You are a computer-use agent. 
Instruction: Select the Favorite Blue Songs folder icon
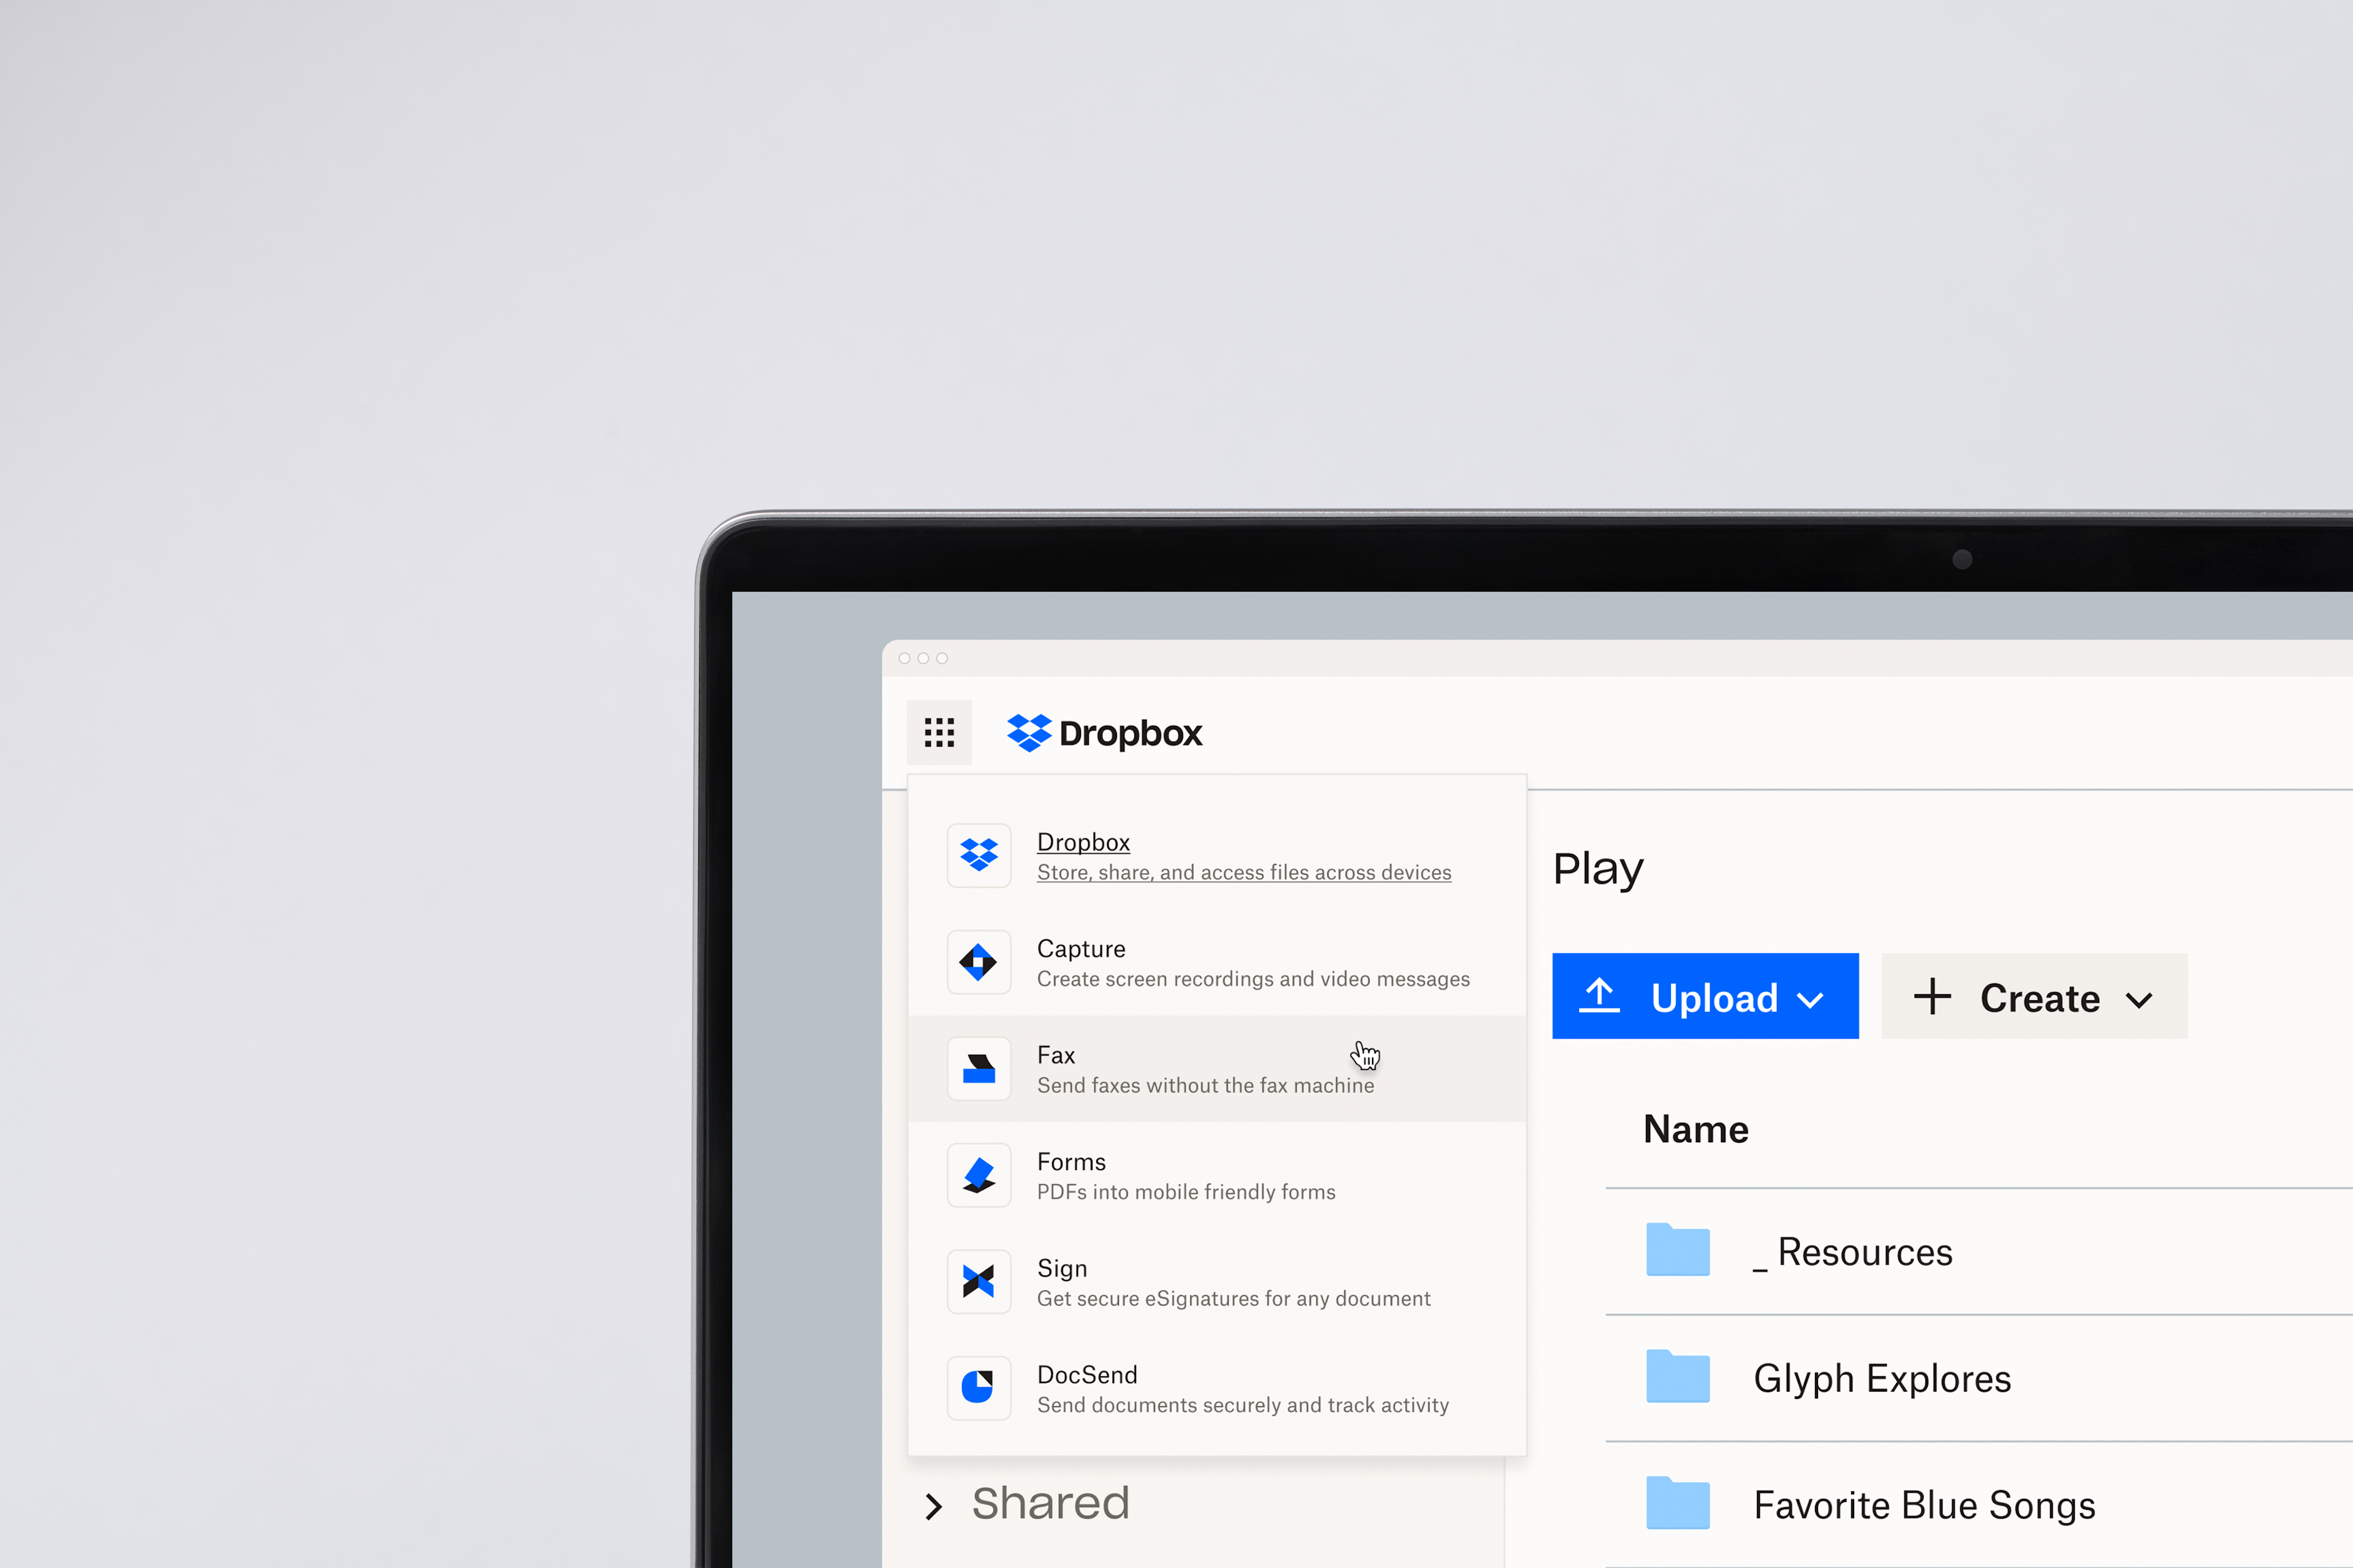(x=1678, y=1503)
